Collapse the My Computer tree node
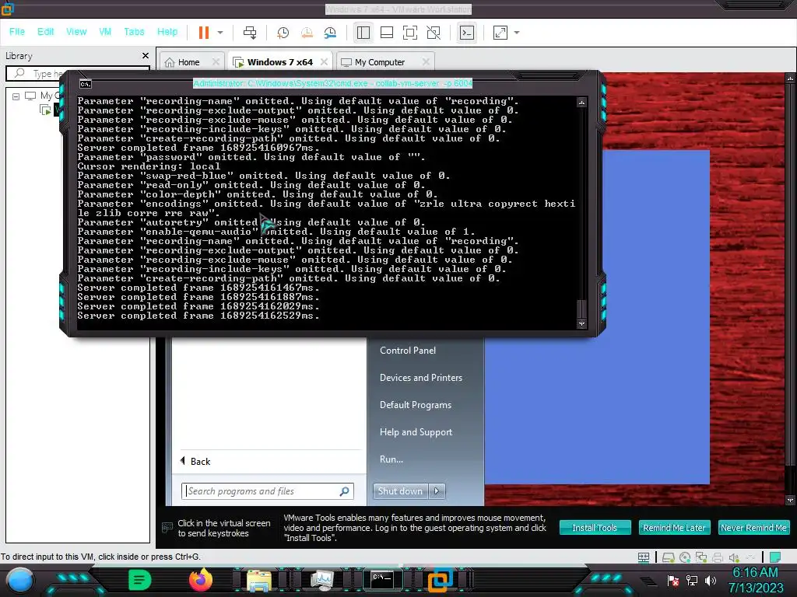Screen dimensions: 797x597 point(16,96)
